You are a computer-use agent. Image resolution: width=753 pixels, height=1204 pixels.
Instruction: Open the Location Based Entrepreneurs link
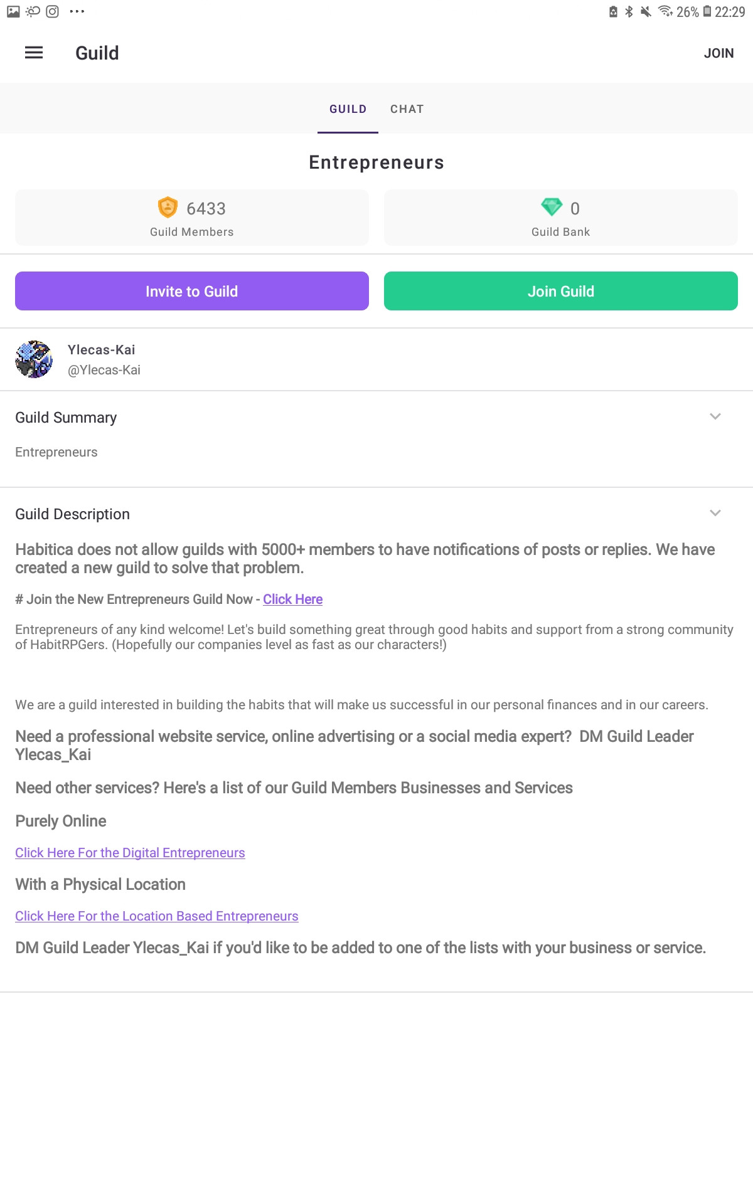(157, 916)
